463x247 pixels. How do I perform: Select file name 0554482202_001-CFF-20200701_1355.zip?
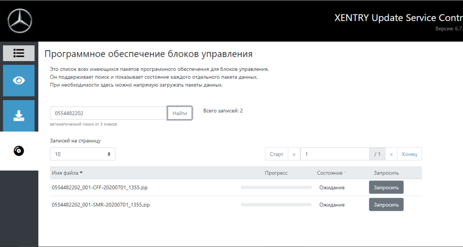click(100, 188)
